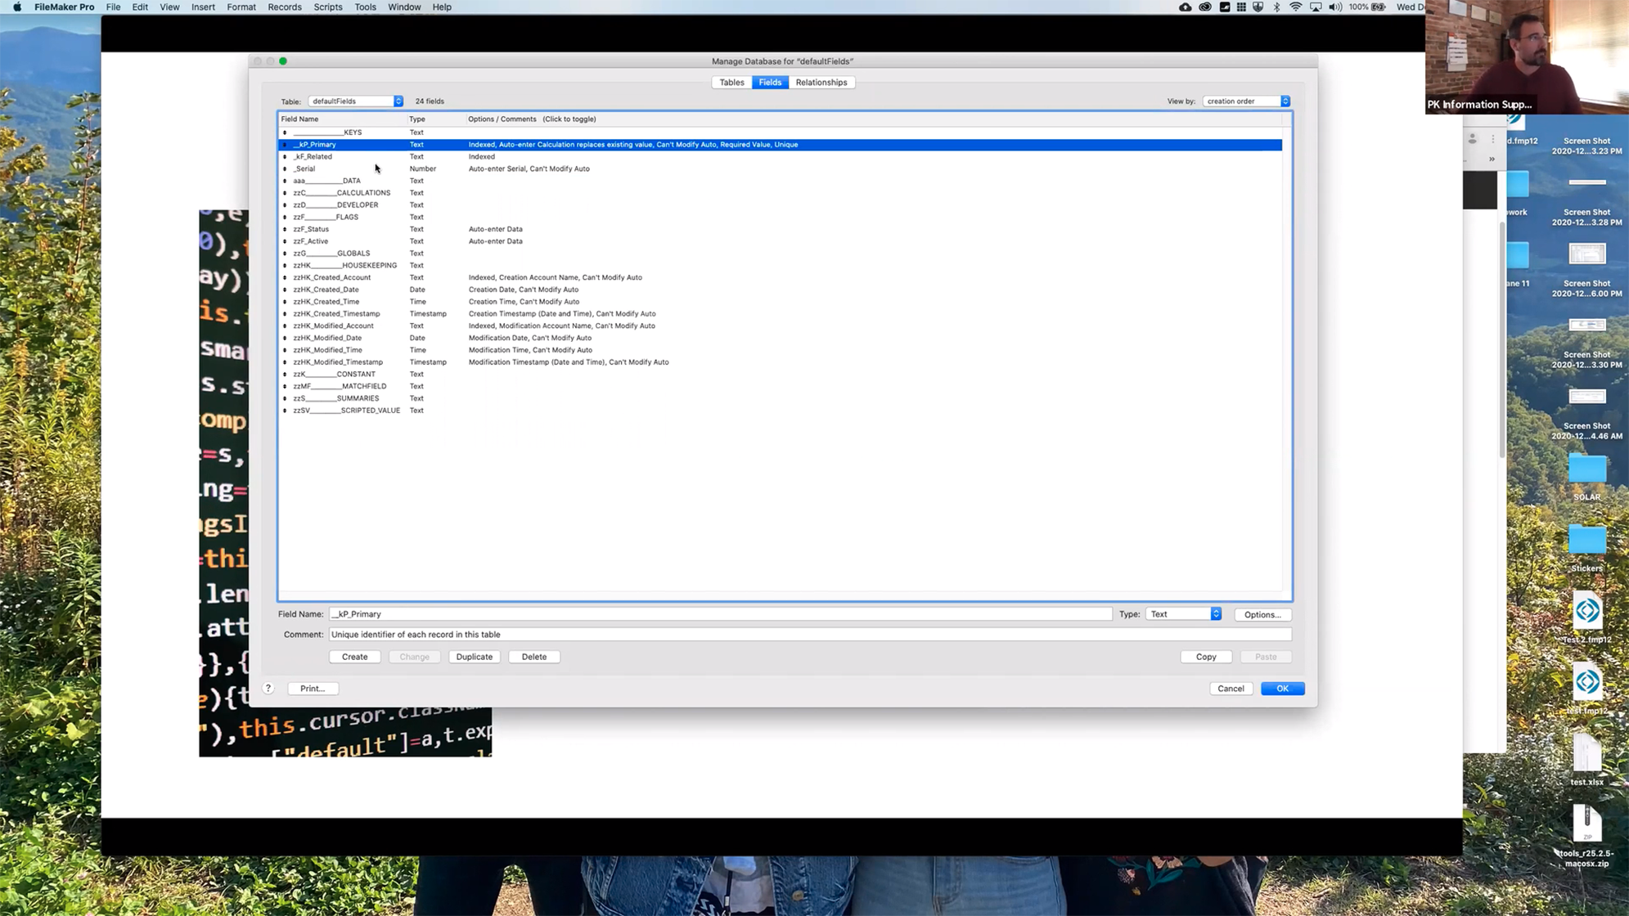Select the zzK CONSTANT field row
This screenshot has height=916, width=1629.
(x=781, y=374)
